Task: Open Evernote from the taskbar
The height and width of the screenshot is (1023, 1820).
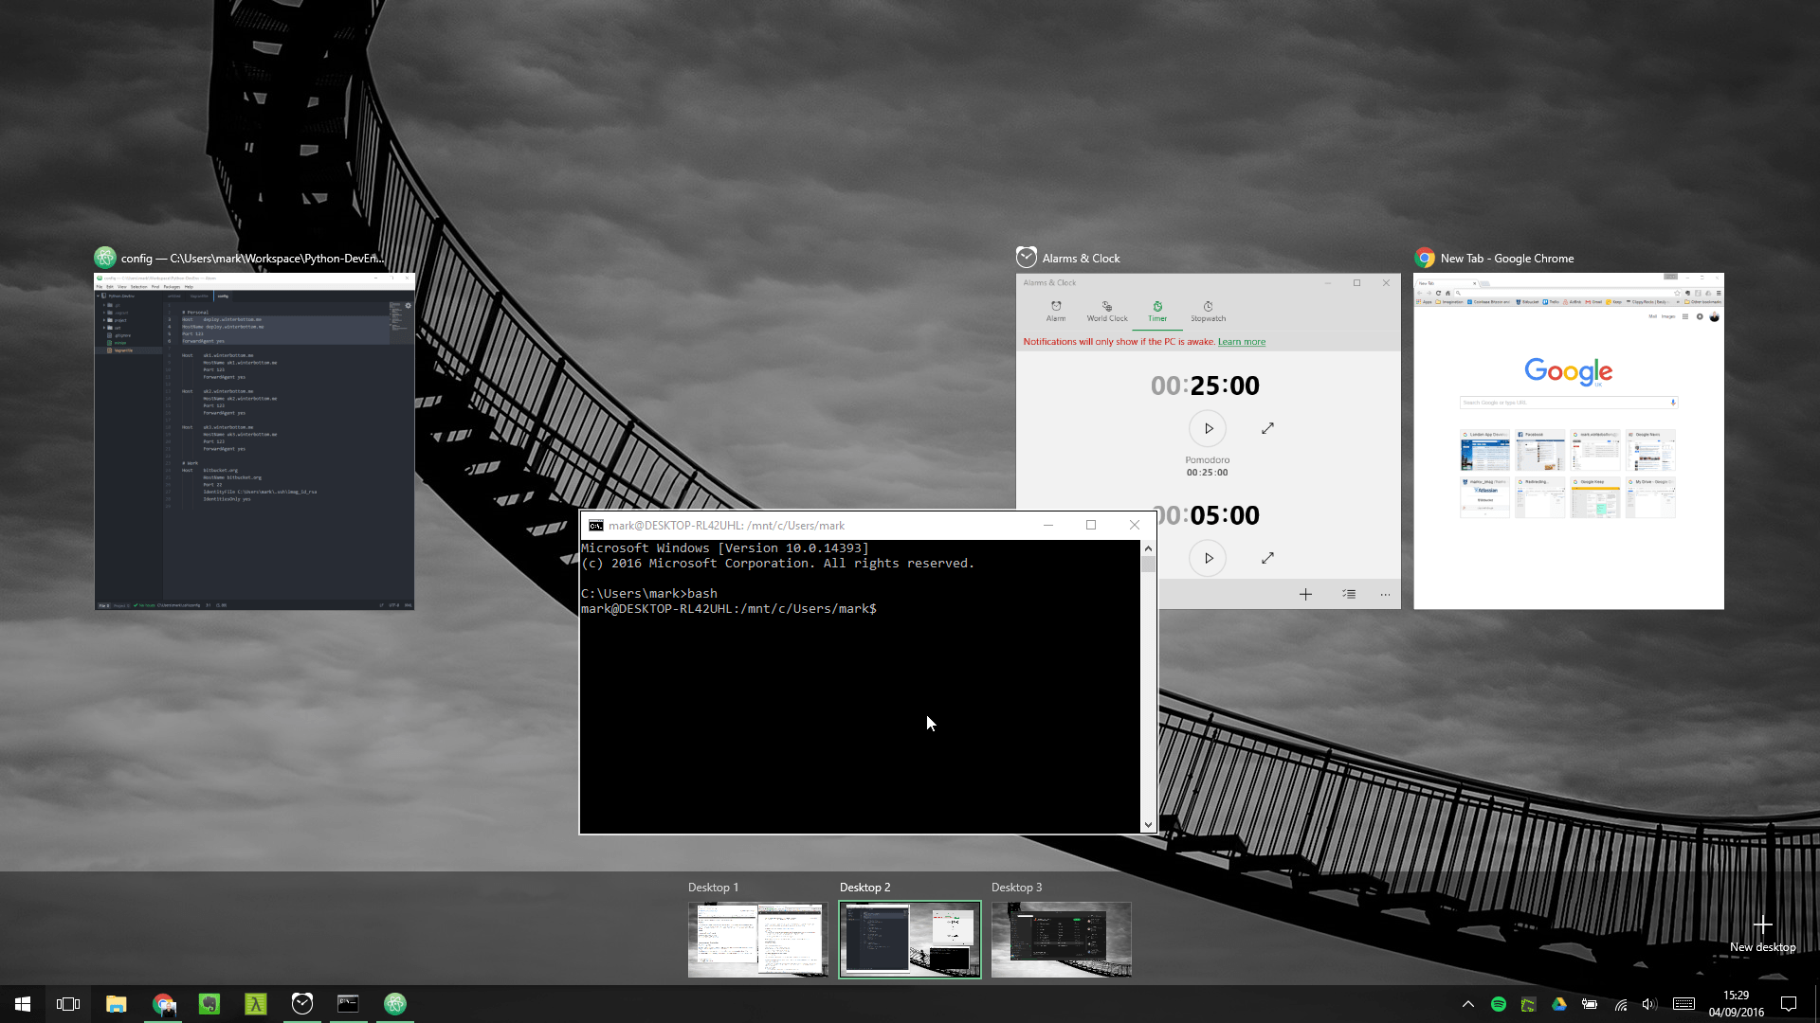Action: click(x=209, y=1004)
